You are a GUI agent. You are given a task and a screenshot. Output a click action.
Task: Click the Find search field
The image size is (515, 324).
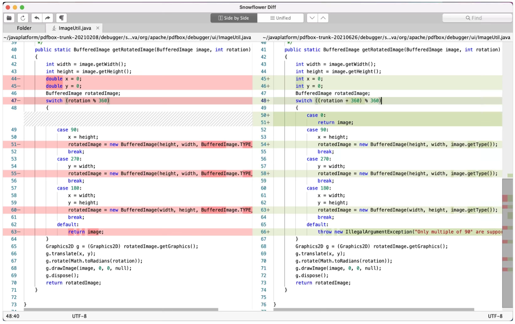pos(477,18)
